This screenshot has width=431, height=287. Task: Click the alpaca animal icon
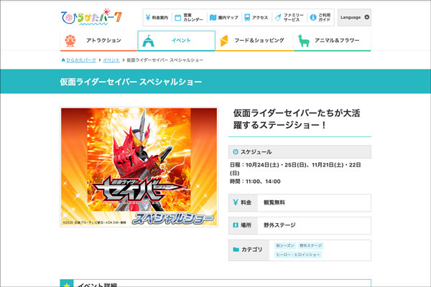pyautogui.click(x=303, y=41)
